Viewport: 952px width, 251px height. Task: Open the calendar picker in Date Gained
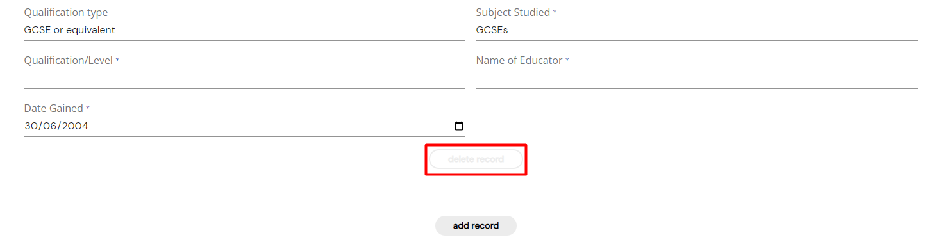click(x=458, y=126)
